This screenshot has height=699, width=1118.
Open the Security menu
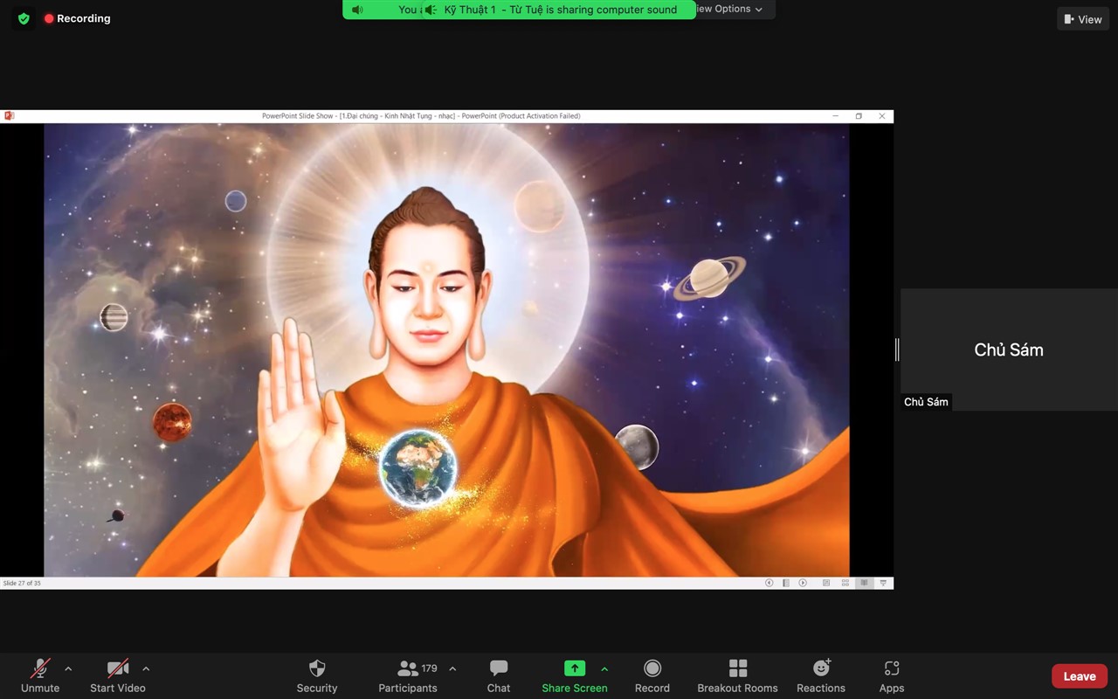coord(317,675)
